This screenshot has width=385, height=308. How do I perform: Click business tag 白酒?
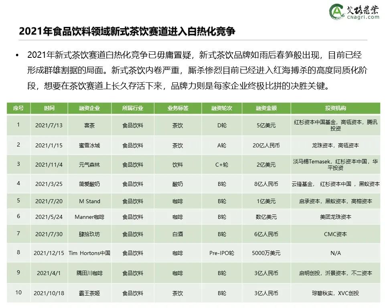(x=178, y=234)
